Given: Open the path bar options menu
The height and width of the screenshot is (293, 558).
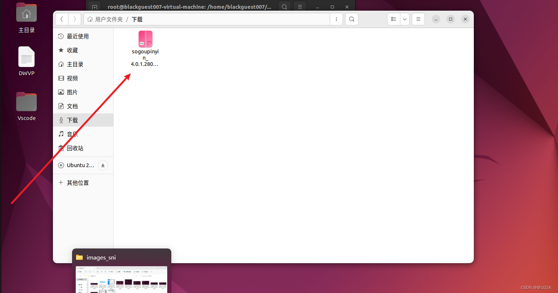Looking at the screenshot, I should [336, 19].
